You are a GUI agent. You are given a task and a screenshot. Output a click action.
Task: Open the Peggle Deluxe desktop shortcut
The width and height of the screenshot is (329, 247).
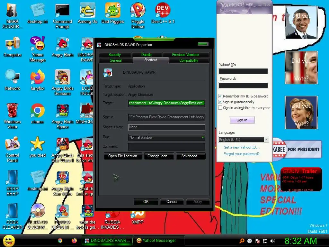[138, 16]
